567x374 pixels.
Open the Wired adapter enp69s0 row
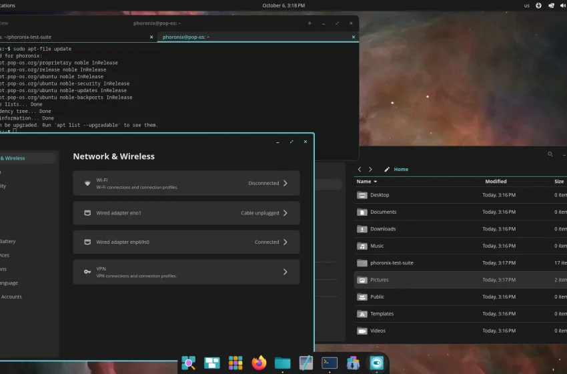click(186, 242)
